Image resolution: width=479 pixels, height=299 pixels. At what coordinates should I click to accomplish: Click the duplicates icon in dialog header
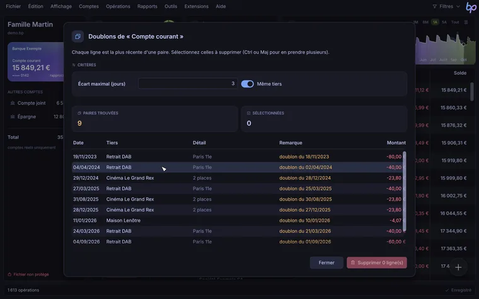(x=78, y=37)
